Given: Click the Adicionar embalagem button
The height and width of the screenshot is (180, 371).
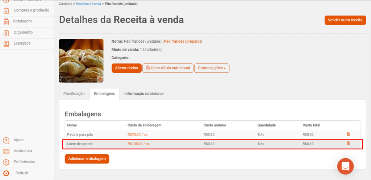Looking at the screenshot, I should (87, 159).
